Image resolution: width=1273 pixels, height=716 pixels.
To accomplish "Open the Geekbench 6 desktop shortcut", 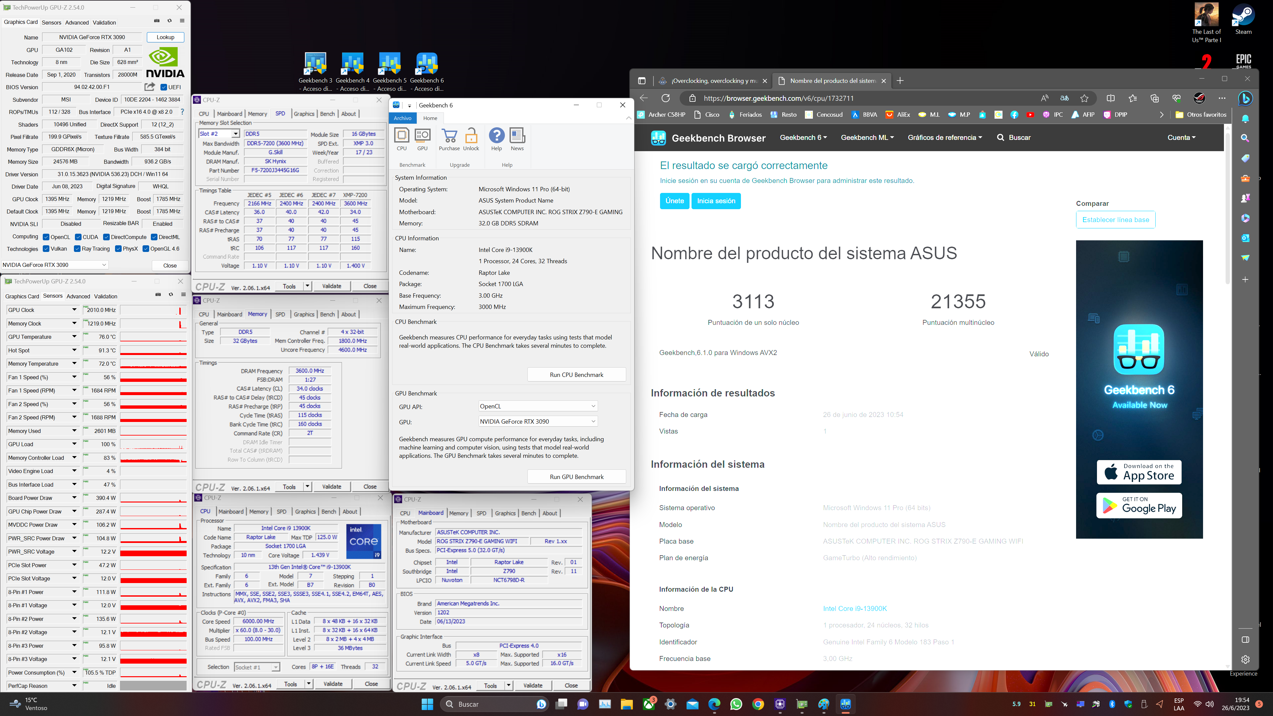I will pos(426,72).
